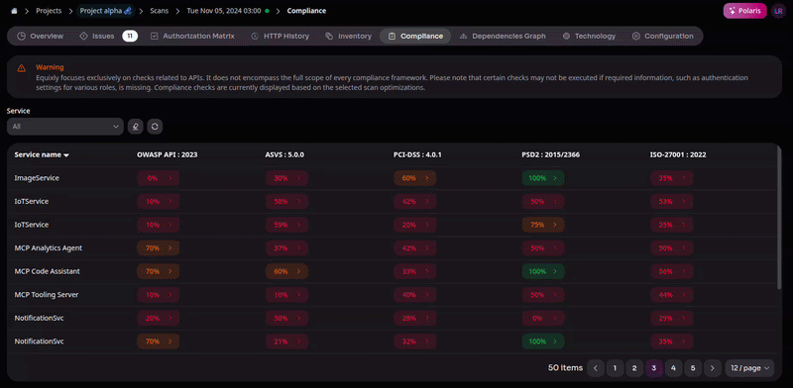
Task: Open MCP Analytics Agent OWASP 70% score
Action: [x=159, y=248]
